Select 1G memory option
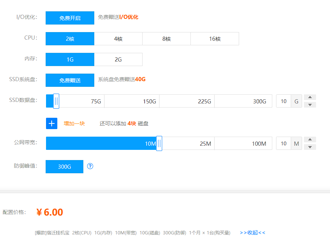 pyautogui.click(x=70, y=60)
